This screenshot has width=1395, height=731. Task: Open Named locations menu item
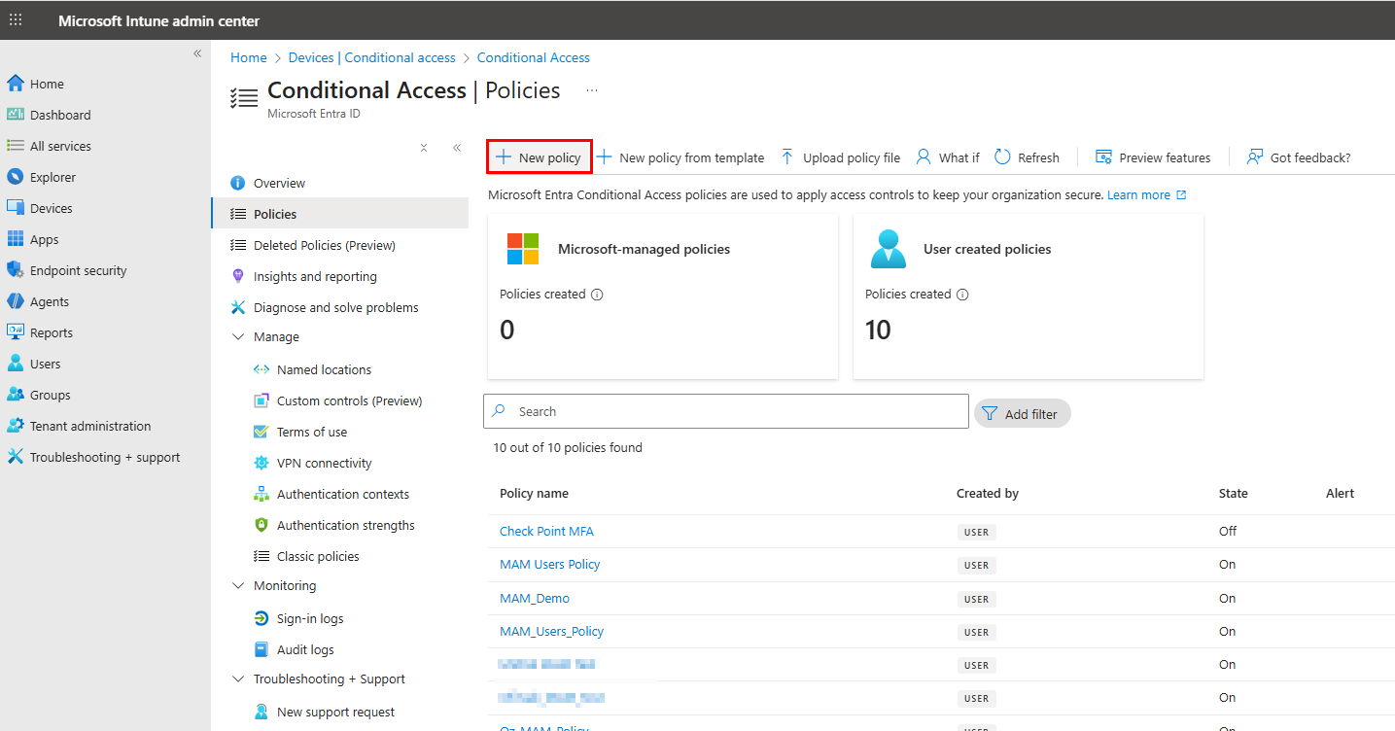pyautogui.click(x=324, y=369)
